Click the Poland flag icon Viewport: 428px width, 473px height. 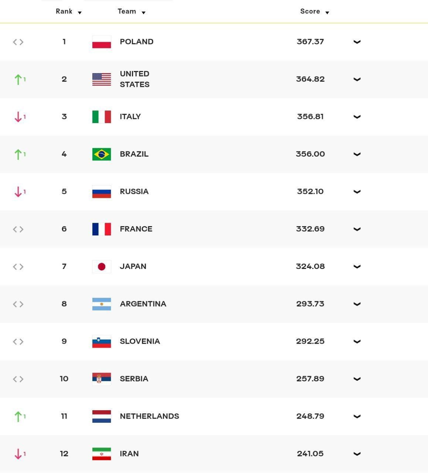click(102, 42)
